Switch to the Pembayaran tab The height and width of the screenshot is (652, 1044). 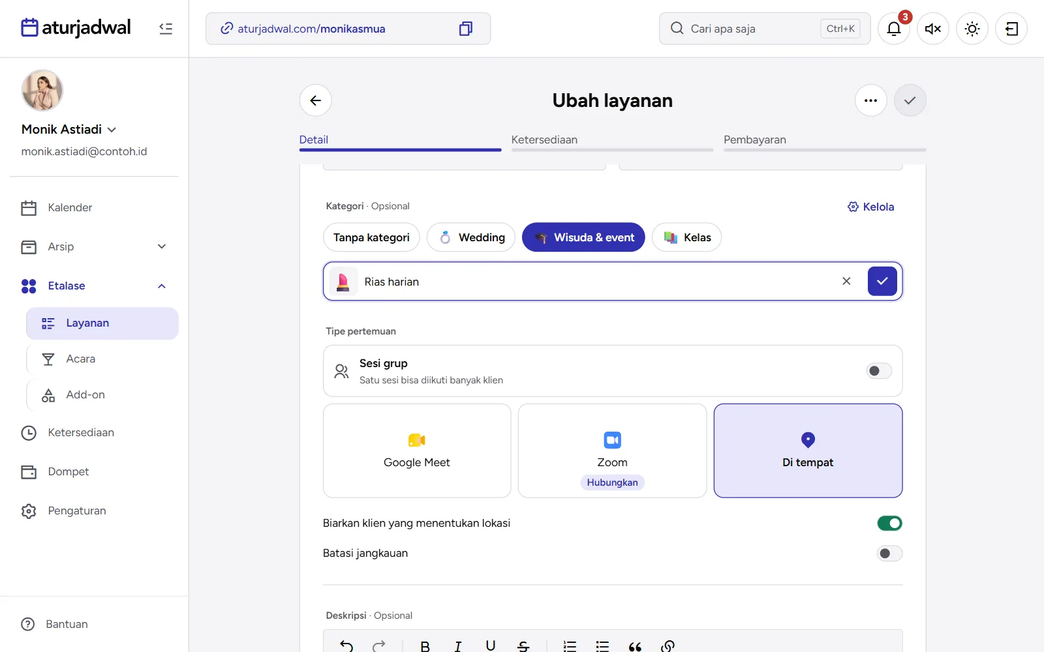click(825, 141)
